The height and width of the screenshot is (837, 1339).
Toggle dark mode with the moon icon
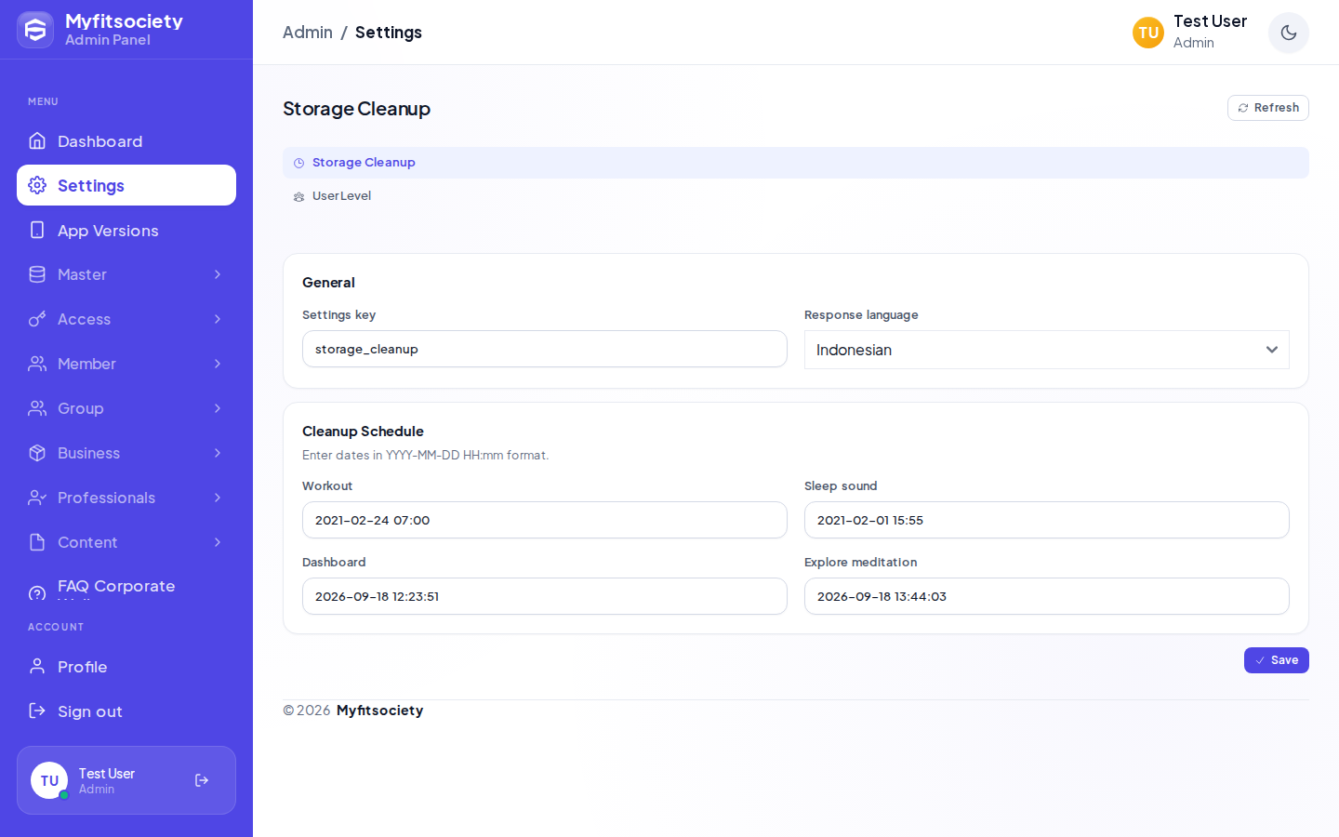pyautogui.click(x=1288, y=33)
